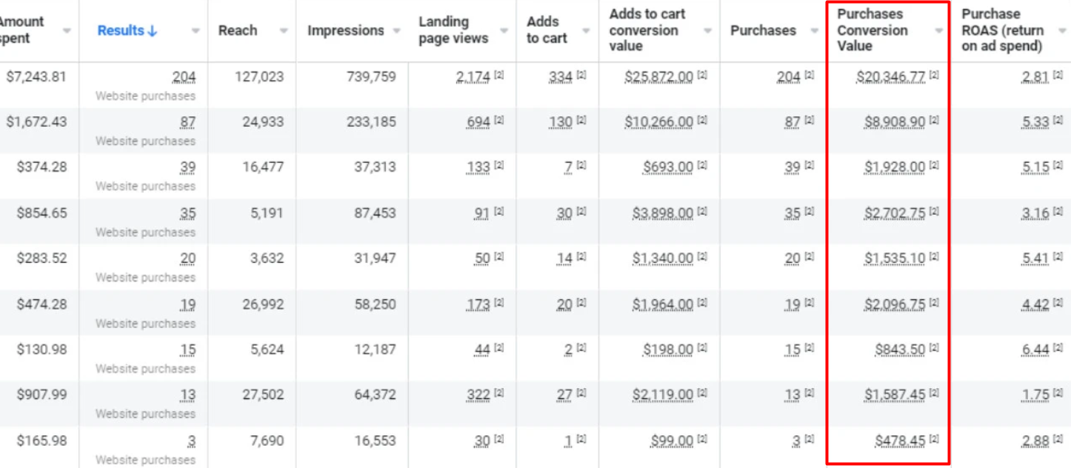This screenshot has height=468, width=1071.
Task: Click footnote marker next to 322 landing page views
Action: [499, 393]
